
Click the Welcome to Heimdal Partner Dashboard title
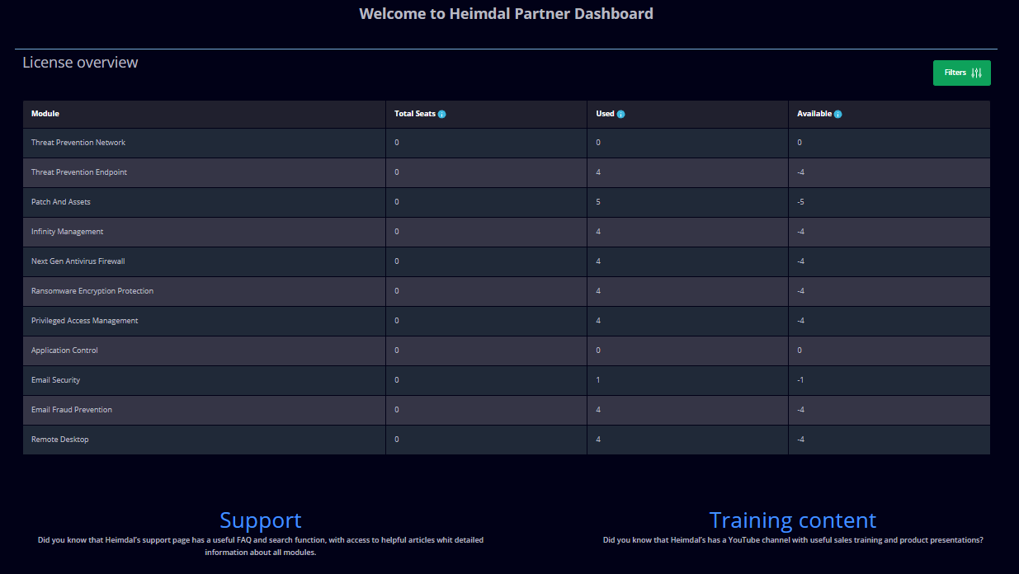point(507,13)
